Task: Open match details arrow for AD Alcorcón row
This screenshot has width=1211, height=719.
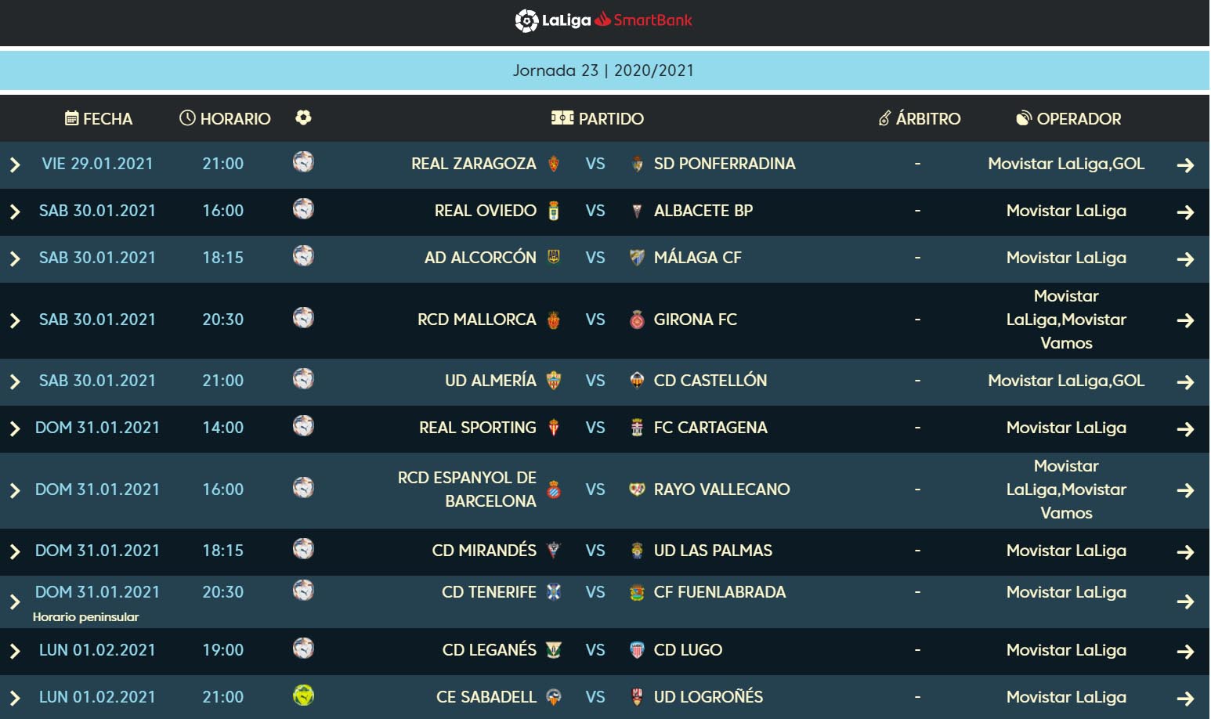Action: pos(1185,259)
